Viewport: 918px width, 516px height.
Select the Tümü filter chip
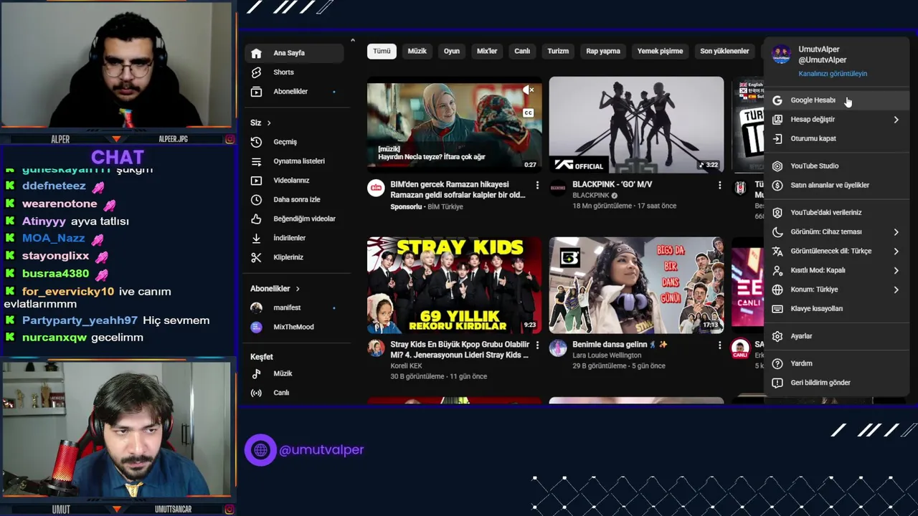tap(382, 51)
